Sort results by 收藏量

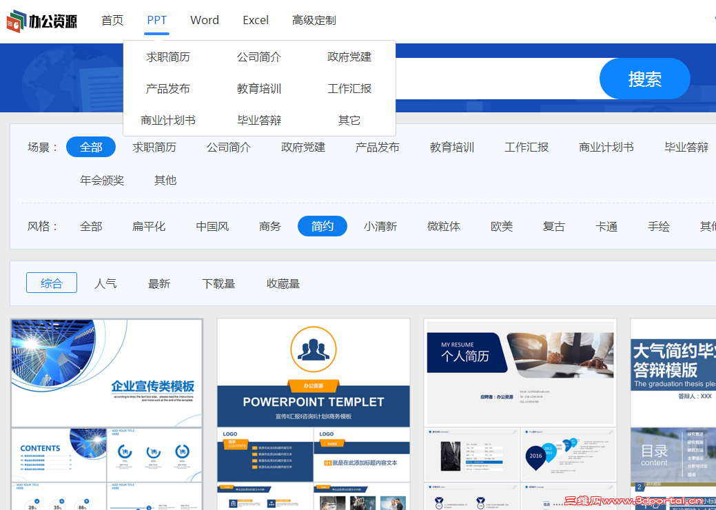click(x=283, y=283)
